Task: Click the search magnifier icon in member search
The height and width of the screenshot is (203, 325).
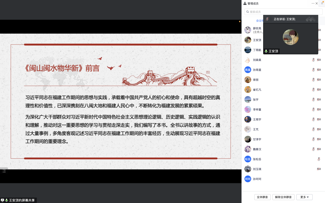Action: (248, 12)
